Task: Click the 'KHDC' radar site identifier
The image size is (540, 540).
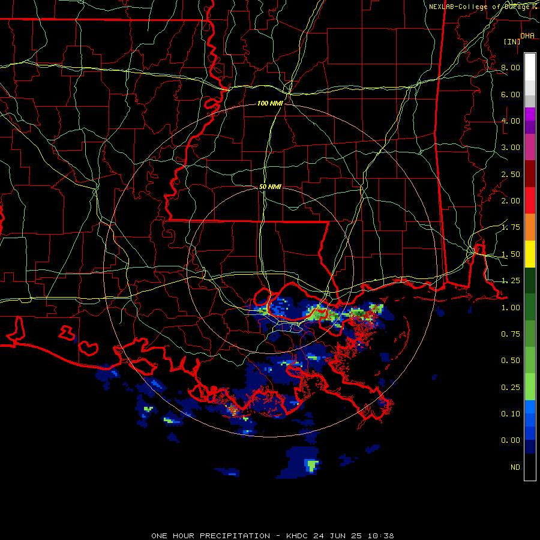Action: [298, 536]
